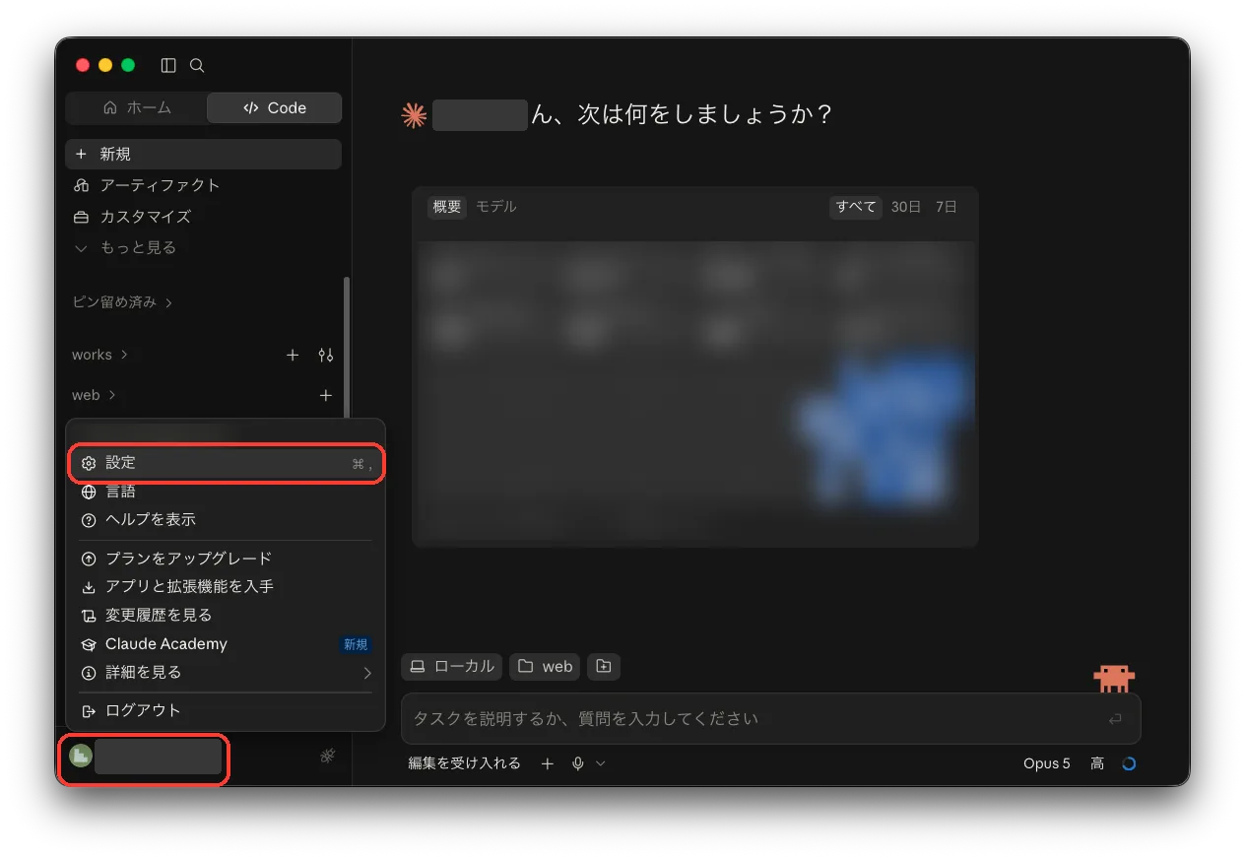Select ログアウト
The height and width of the screenshot is (859, 1245).
coord(226,710)
